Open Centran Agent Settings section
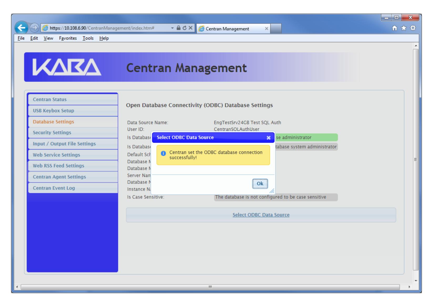429x301 pixels. pyautogui.click(x=73, y=177)
